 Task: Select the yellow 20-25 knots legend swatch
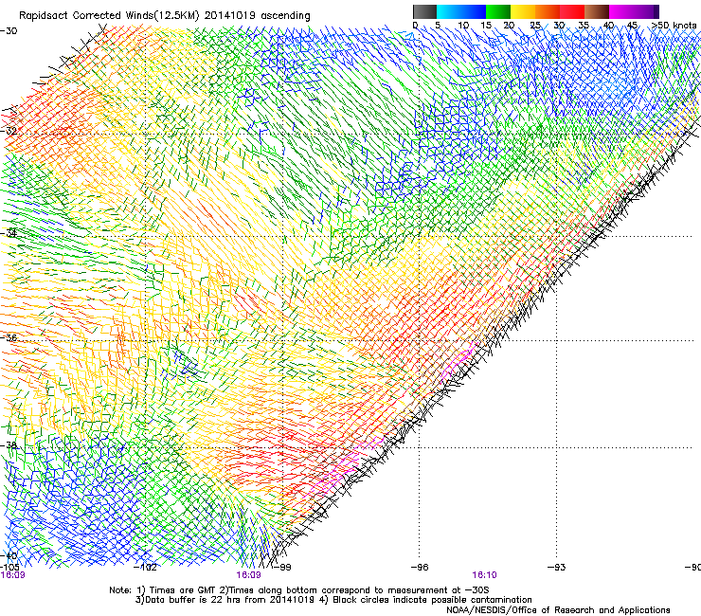[523, 11]
